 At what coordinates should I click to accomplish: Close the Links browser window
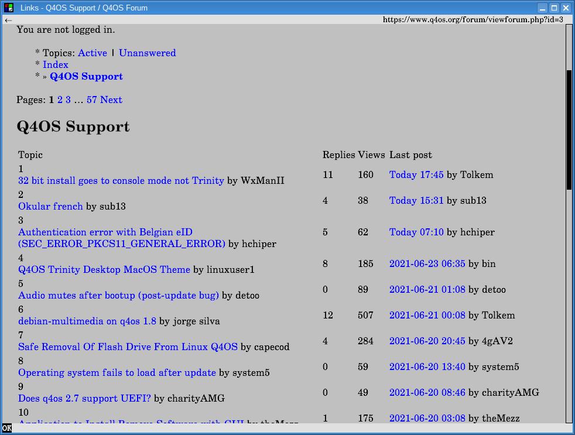pos(566,8)
